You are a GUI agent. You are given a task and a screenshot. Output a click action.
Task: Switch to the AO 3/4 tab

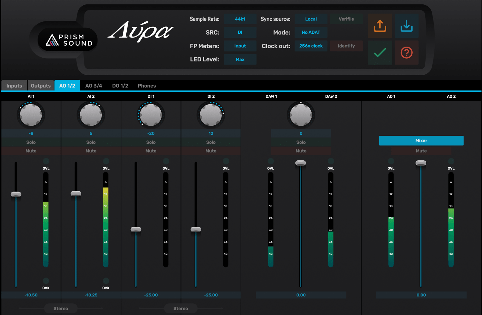pyautogui.click(x=94, y=86)
